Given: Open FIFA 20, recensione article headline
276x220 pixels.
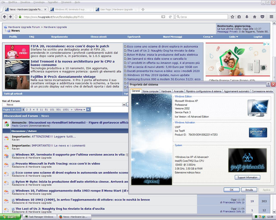Looking at the screenshot, I should [x=70, y=46].
